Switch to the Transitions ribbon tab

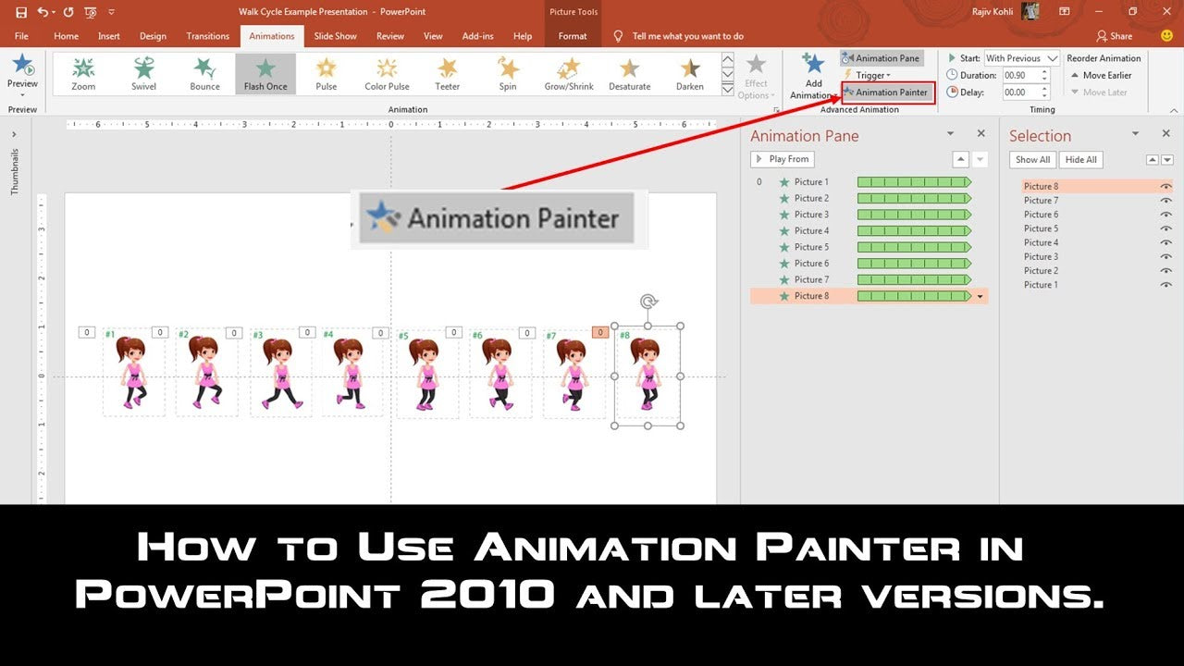pyautogui.click(x=206, y=36)
